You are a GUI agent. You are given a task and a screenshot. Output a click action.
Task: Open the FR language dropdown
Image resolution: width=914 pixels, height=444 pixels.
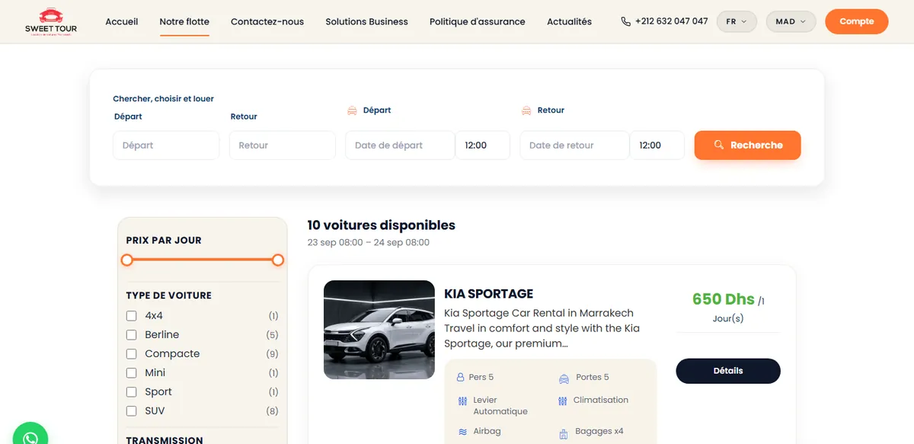pos(737,21)
